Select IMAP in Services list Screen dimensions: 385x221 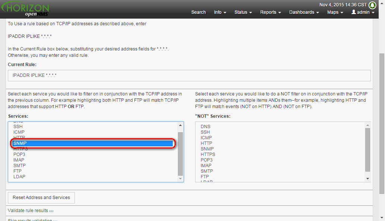(x=19, y=160)
